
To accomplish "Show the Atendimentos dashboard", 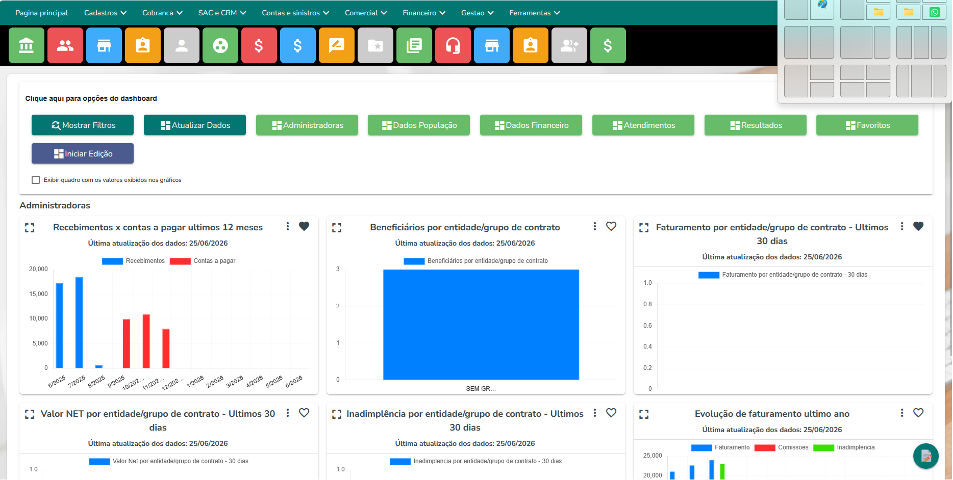I will pyautogui.click(x=643, y=125).
